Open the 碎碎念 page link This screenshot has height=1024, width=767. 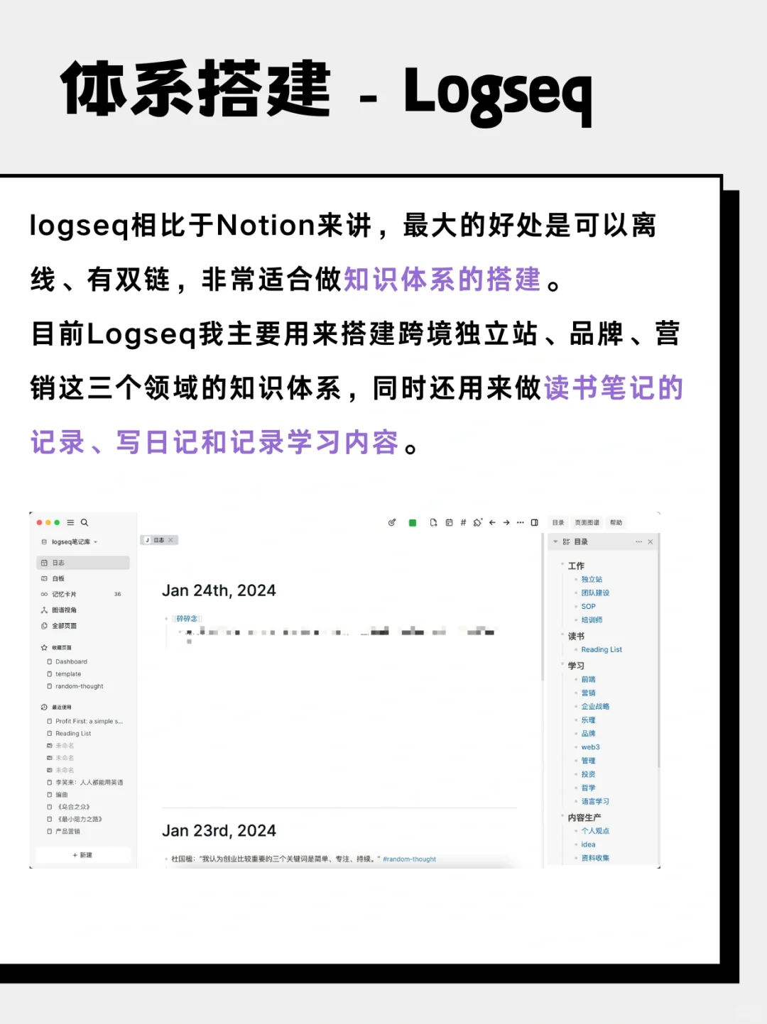click(x=187, y=619)
